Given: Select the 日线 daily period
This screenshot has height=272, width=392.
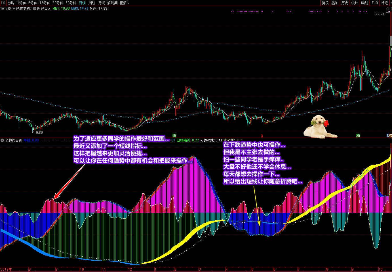Looking at the screenshot, I should click(82, 3).
